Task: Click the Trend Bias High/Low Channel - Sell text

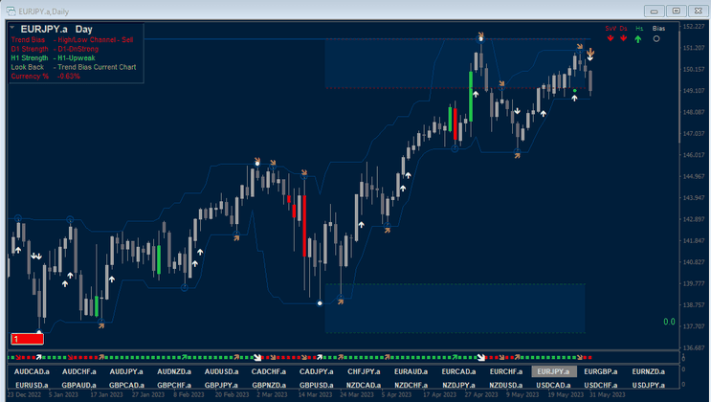Action: (72, 40)
